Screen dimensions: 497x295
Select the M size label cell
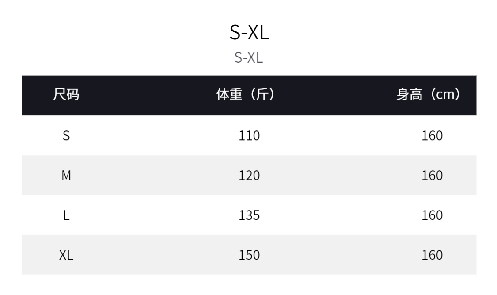click(66, 176)
